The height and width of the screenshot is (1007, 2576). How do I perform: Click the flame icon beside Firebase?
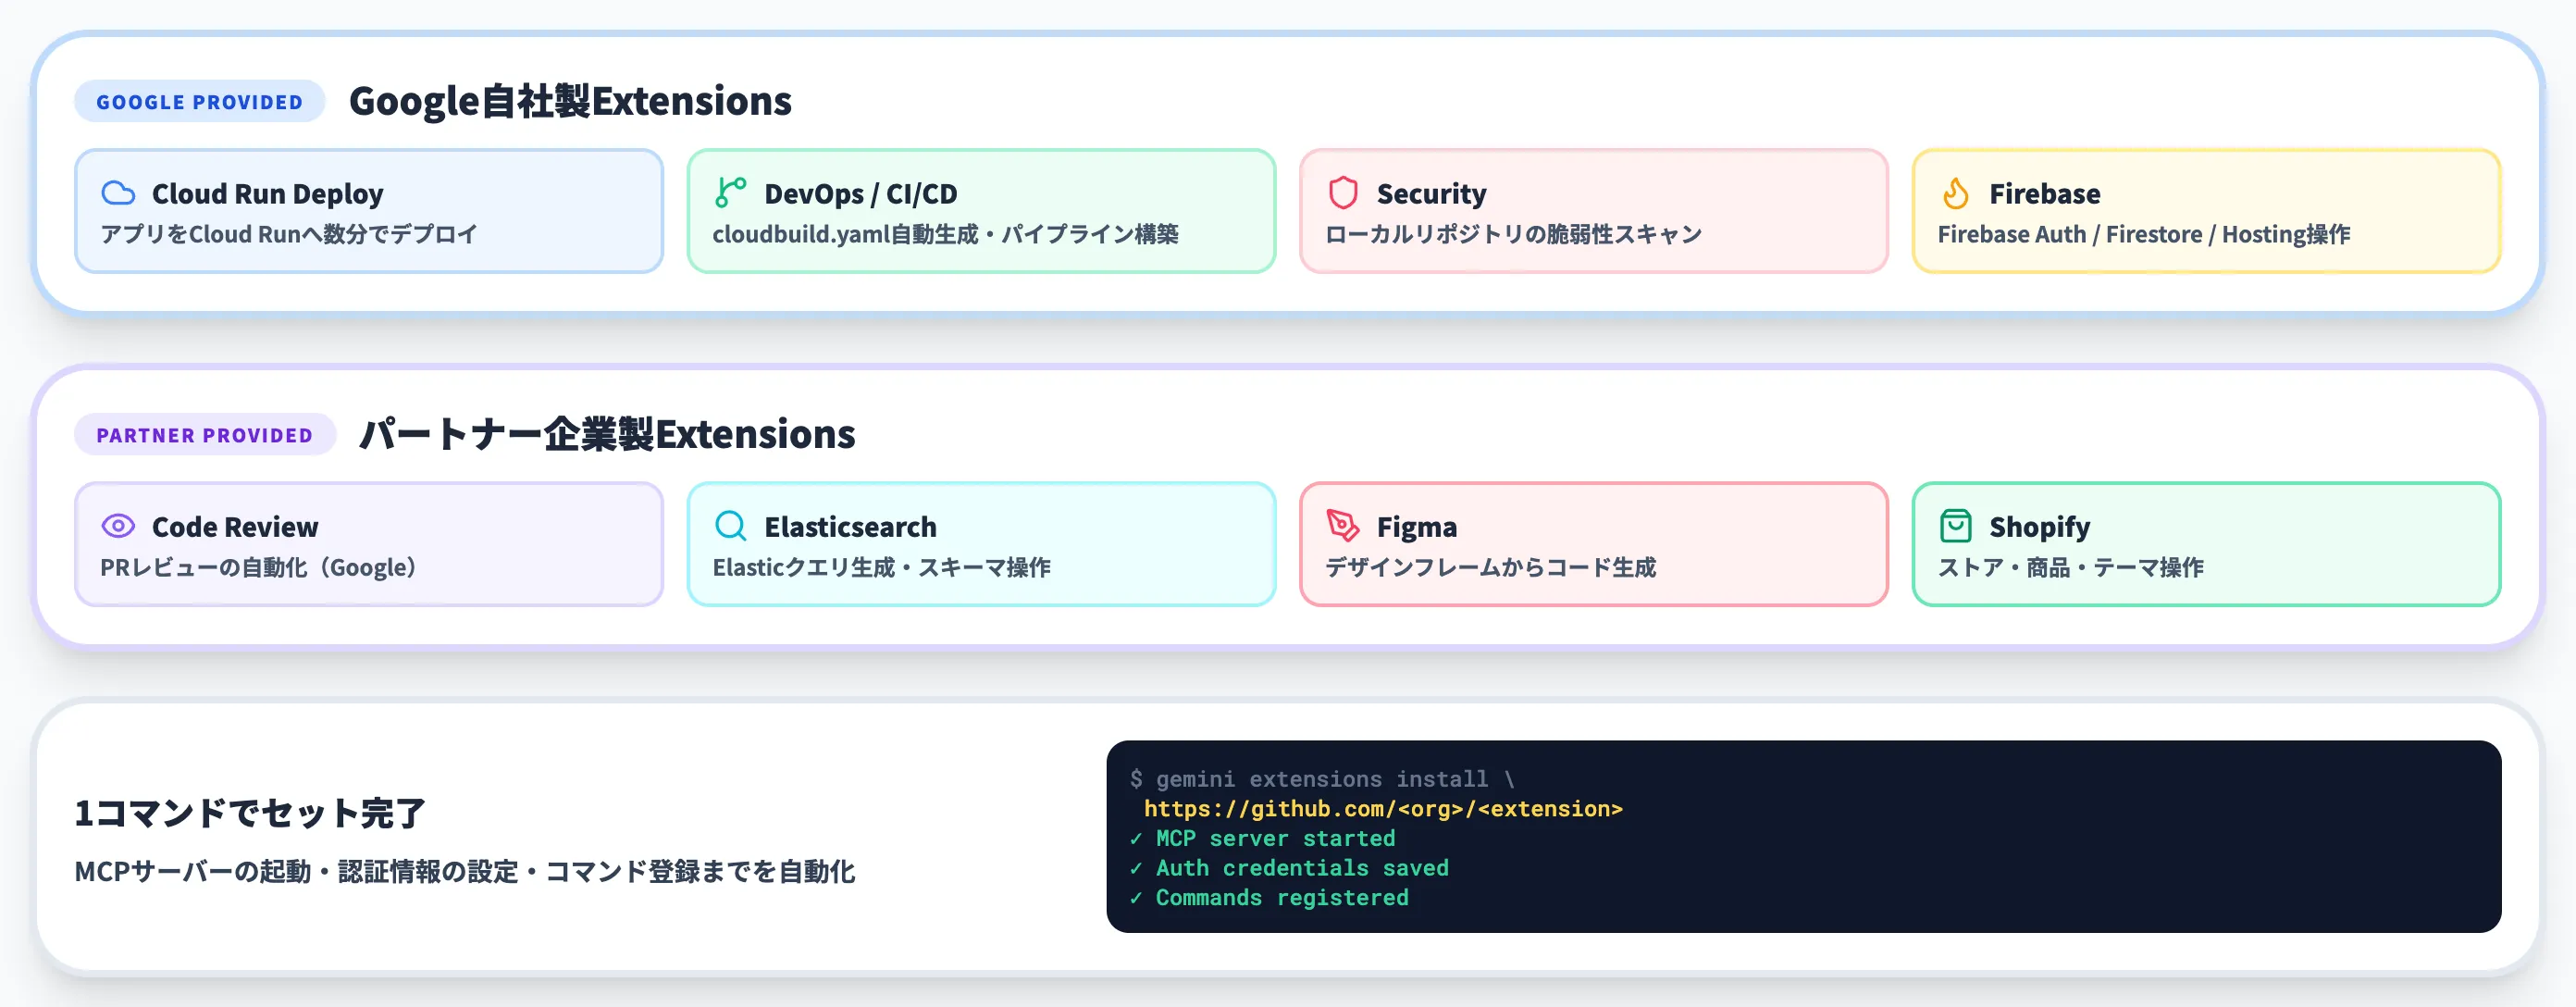coord(1955,193)
